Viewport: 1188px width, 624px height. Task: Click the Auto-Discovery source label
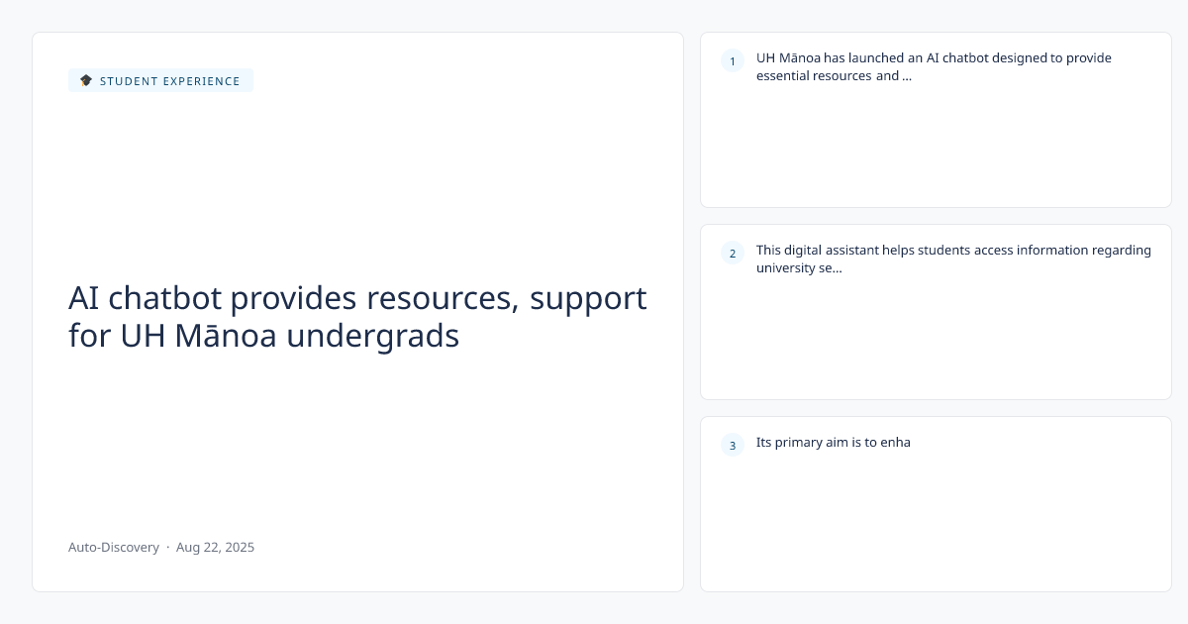point(114,547)
